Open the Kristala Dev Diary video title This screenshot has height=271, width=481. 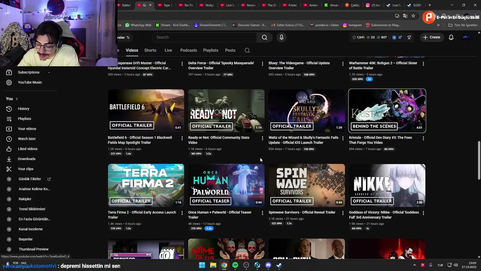coord(380,140)
